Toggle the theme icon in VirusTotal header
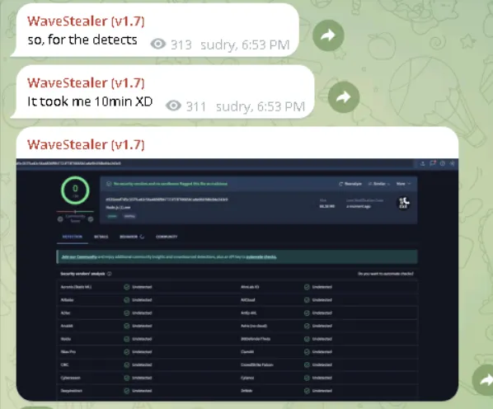The image size is (493, 409). tap(452, 163)
